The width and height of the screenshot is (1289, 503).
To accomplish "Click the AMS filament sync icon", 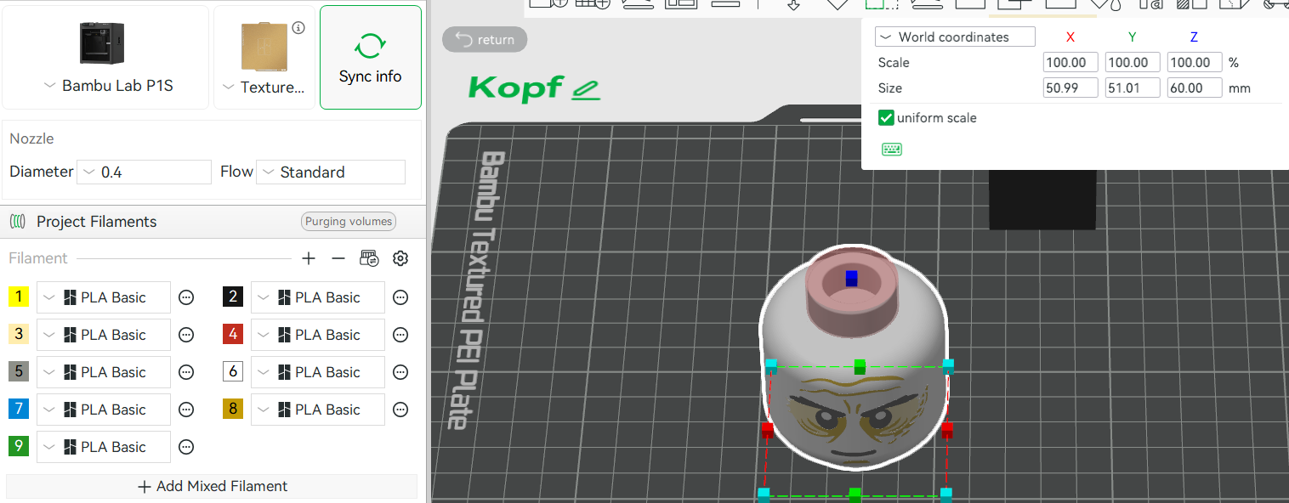I will coord(369,258).
